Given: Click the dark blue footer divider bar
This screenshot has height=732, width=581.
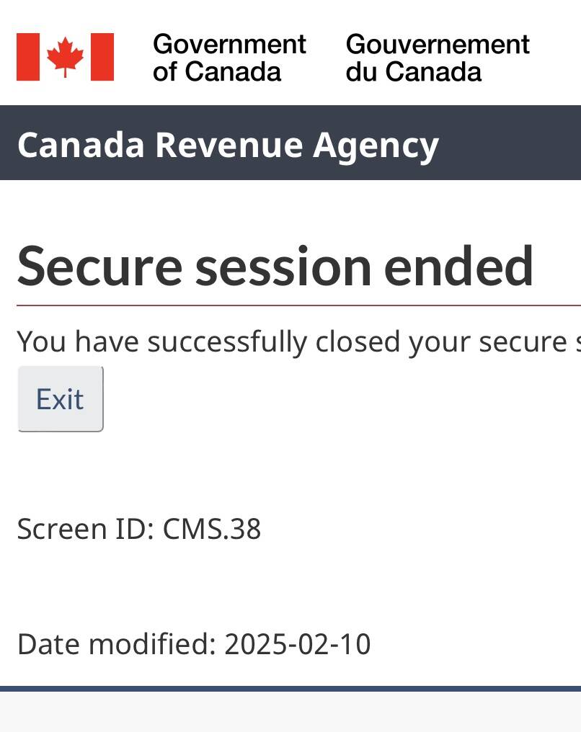Looking at the screenshot, I should click(290, 689).
